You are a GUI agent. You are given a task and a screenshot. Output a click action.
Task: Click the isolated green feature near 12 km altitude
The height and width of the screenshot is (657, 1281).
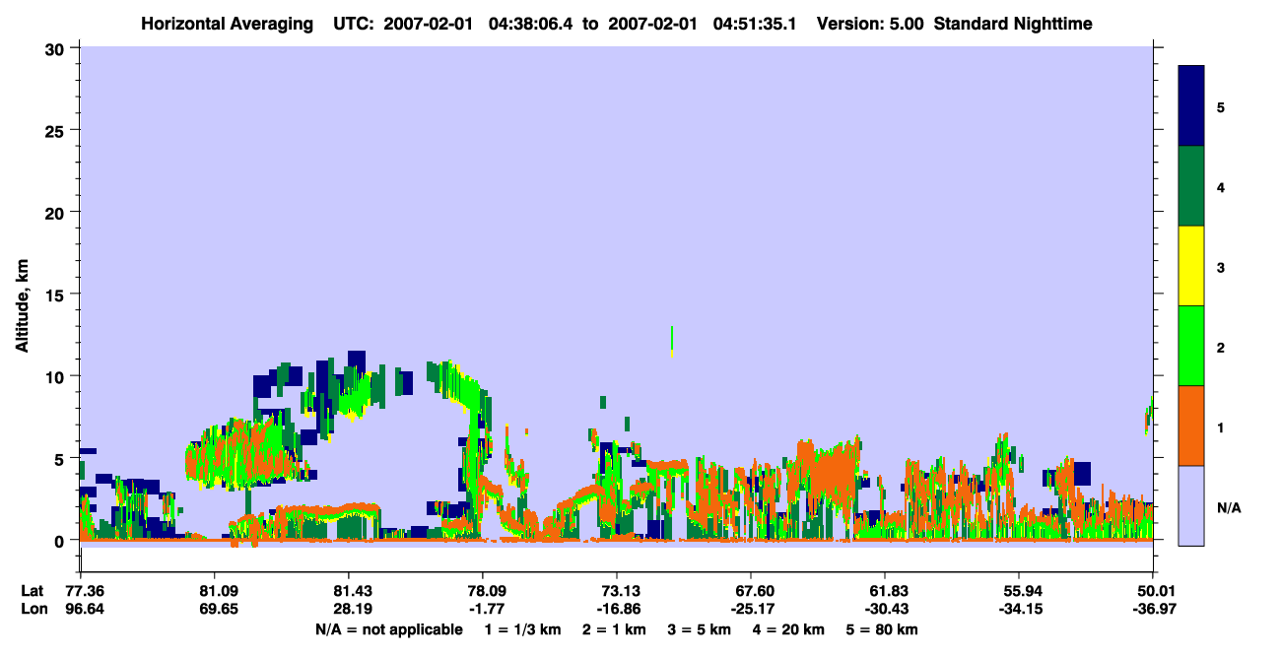672,340
